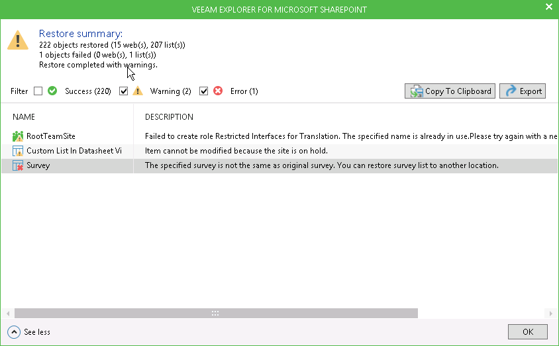Screen dimensions: 559x346
Task: Click the Error (1) label
Action: [x=244, y=91]
